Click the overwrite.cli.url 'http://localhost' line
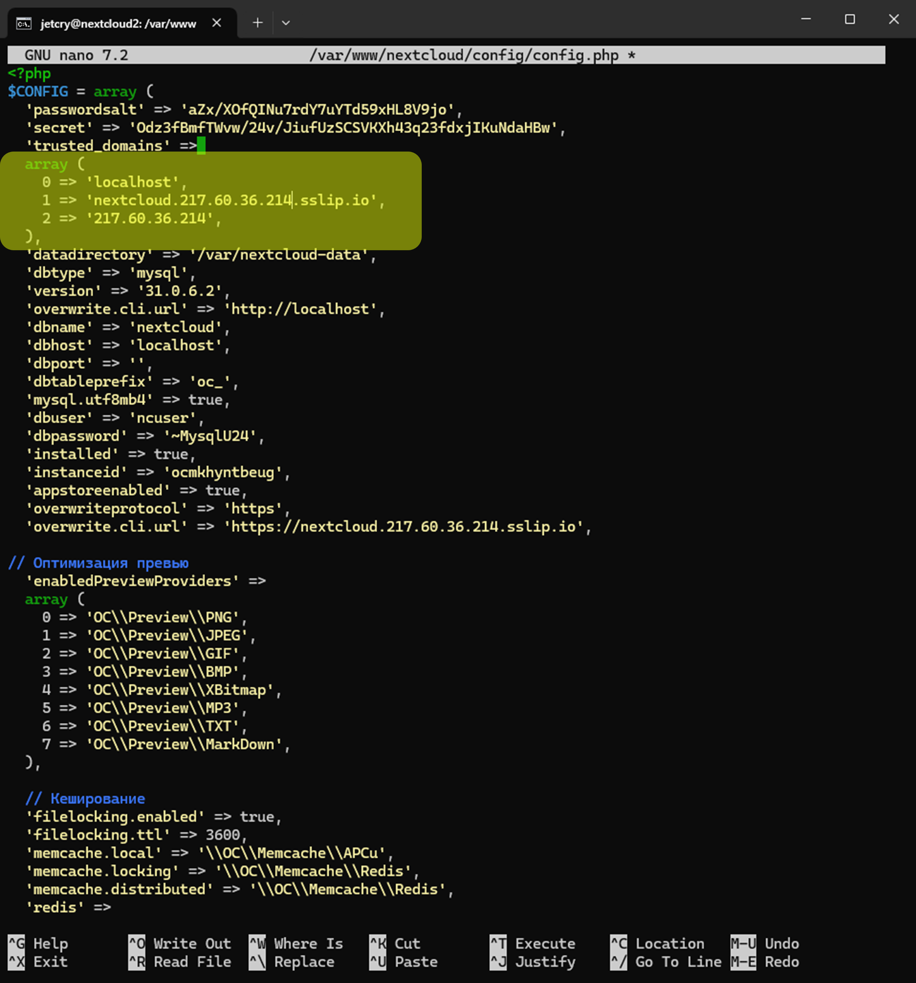 (x=205, y=309)
